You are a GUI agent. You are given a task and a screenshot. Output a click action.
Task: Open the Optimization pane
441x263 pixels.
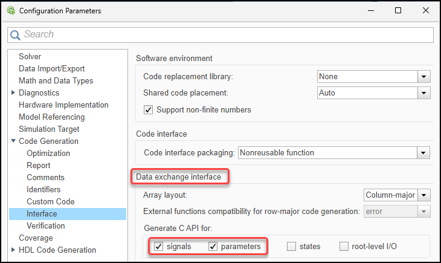(48, 154)
